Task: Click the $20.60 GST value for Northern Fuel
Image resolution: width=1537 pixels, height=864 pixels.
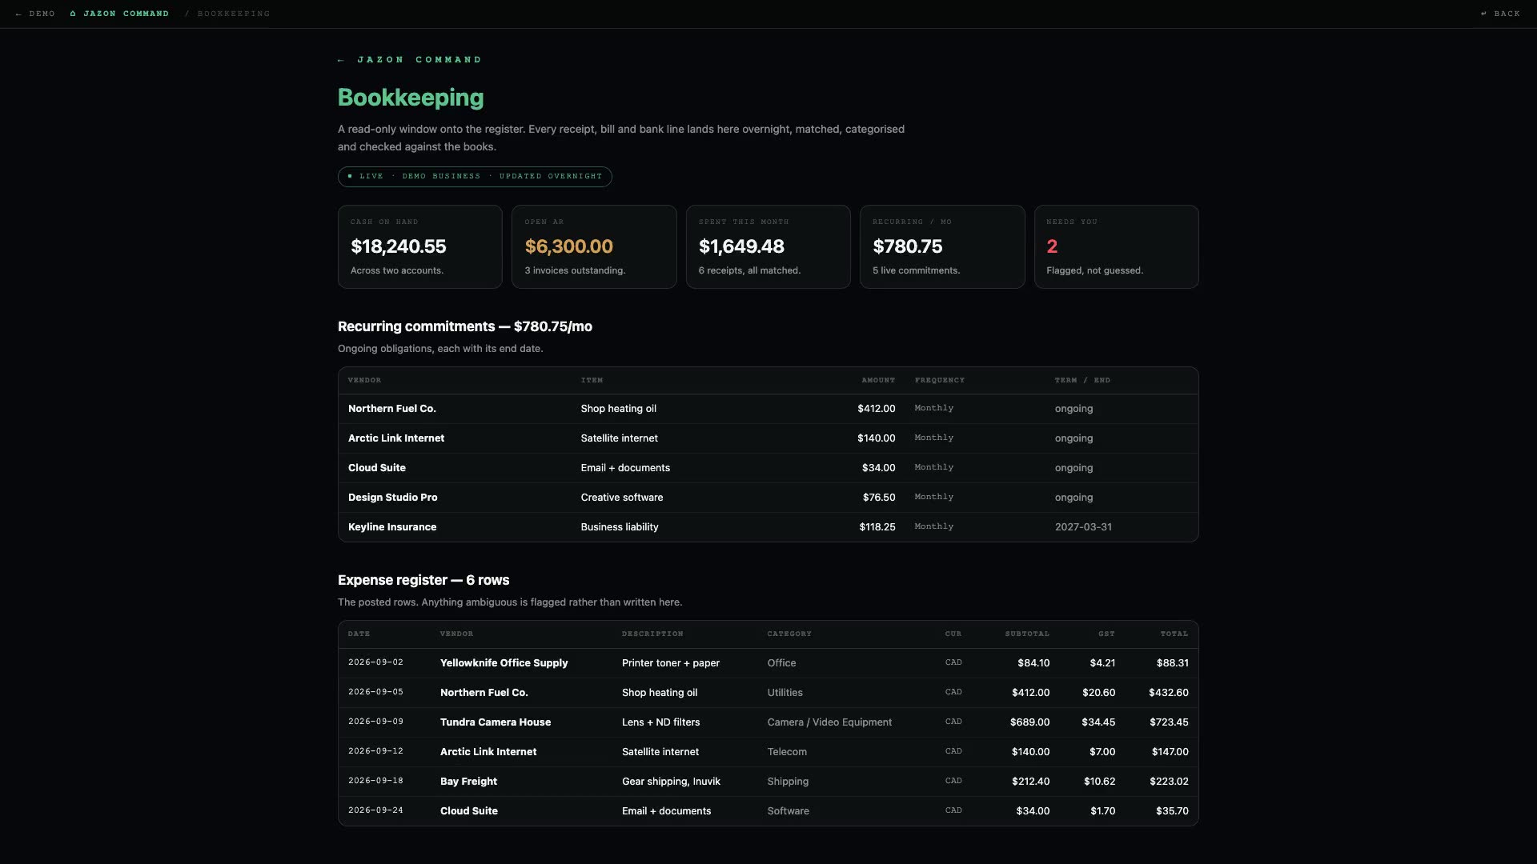Action: point(1098,693)
